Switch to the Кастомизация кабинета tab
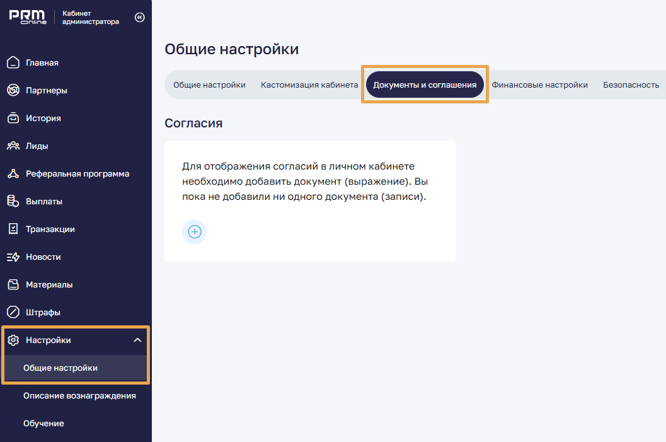 [309, 85]
